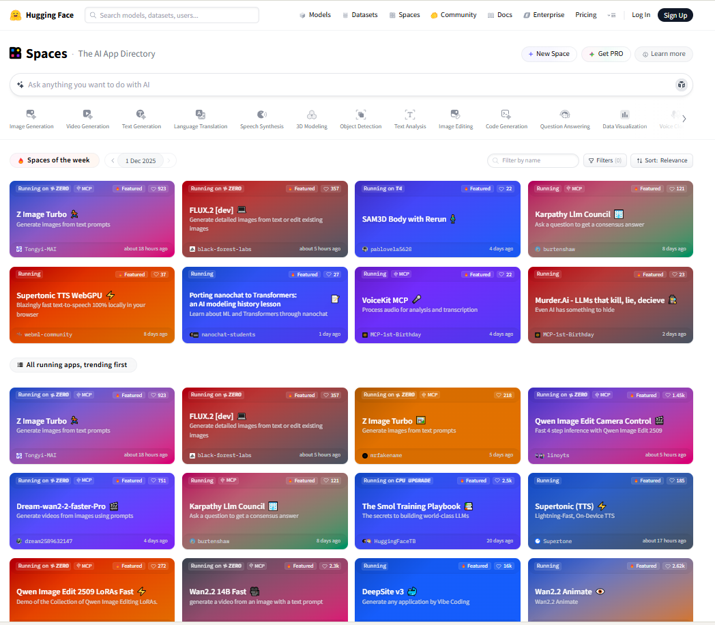Show more categories right chevron

[684, 119]
